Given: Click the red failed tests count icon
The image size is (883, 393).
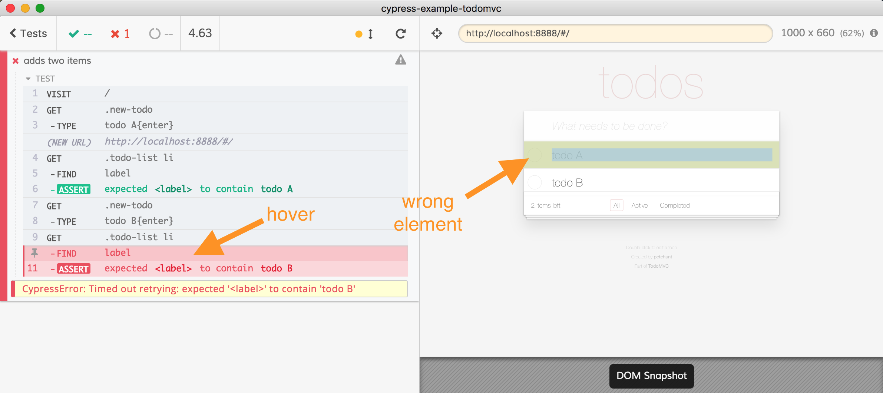Looking at the screenshot, I should point(115,34).
